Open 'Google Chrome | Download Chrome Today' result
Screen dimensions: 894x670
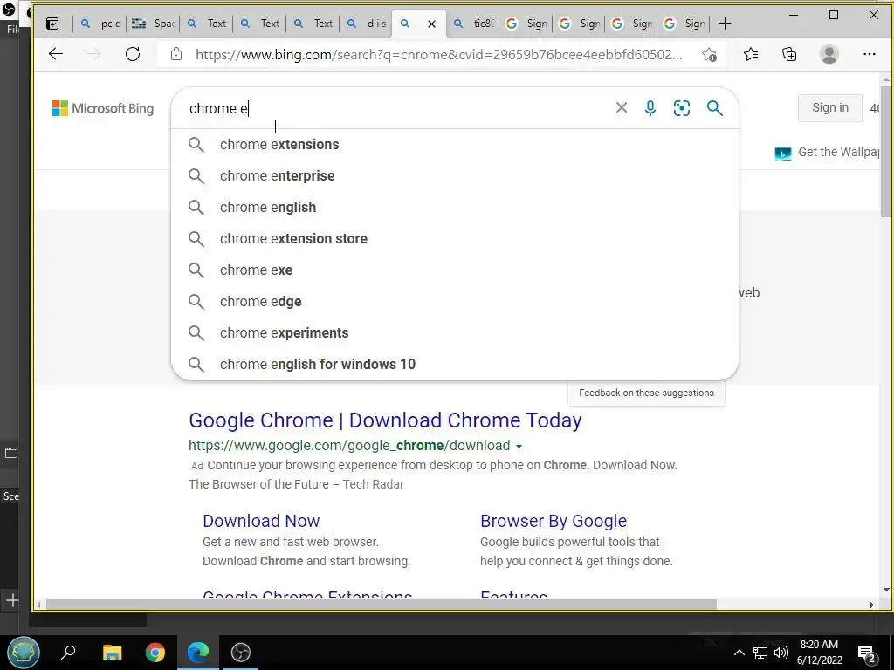point(385,420)
